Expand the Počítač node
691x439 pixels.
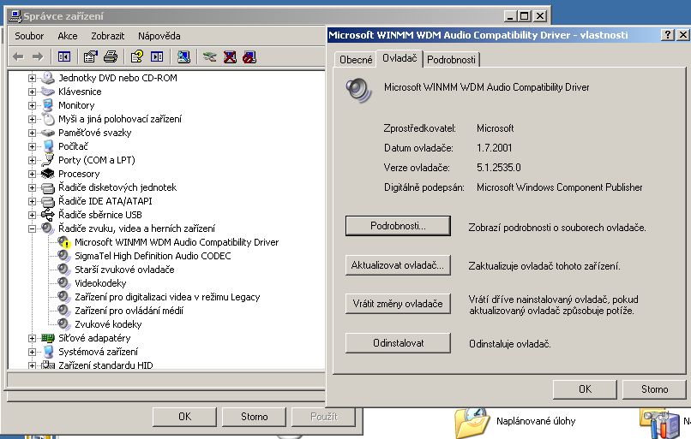coord(32,146)
